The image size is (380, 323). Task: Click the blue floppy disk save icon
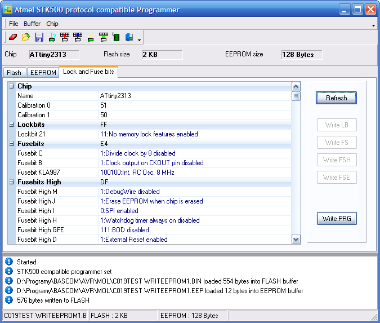click(39, 38)
